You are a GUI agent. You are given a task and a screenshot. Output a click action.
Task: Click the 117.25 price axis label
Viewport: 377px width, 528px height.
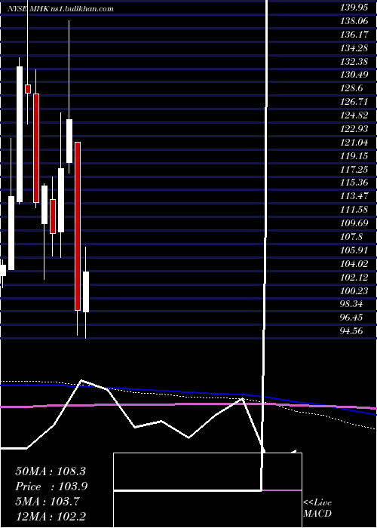pos(354,170)
